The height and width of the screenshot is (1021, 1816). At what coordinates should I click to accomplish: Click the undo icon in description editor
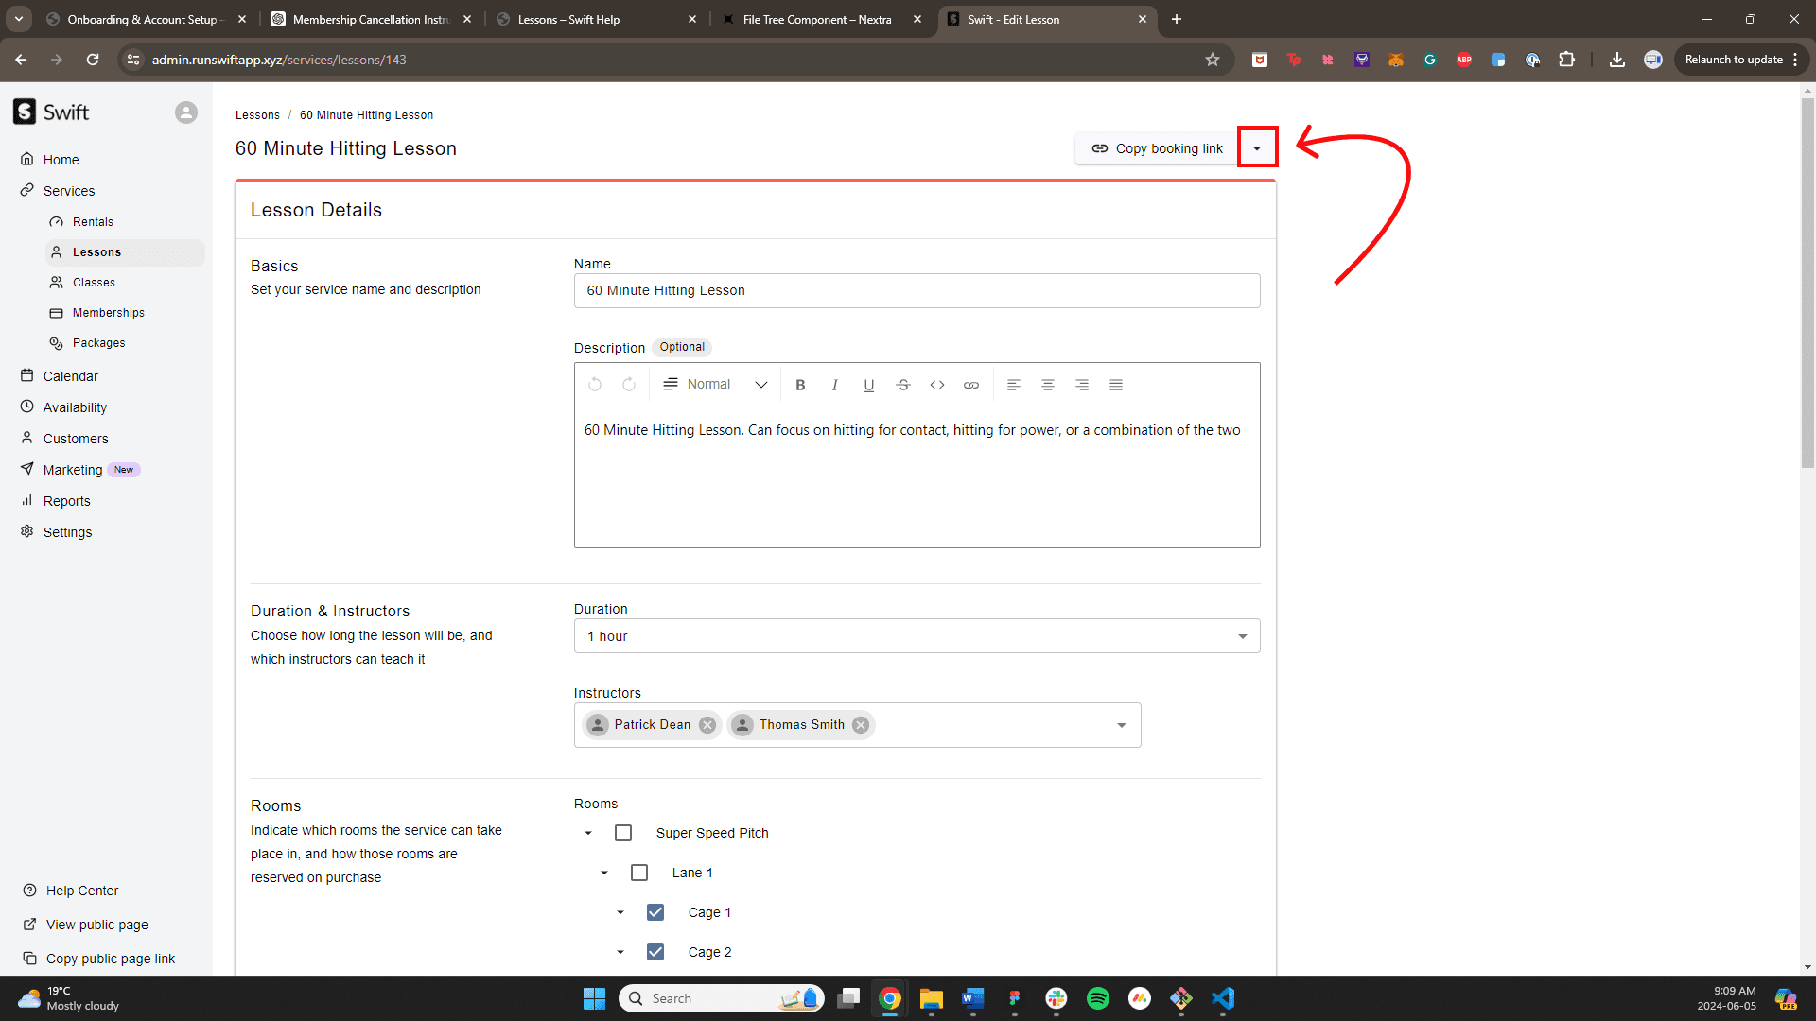point(595,384)
